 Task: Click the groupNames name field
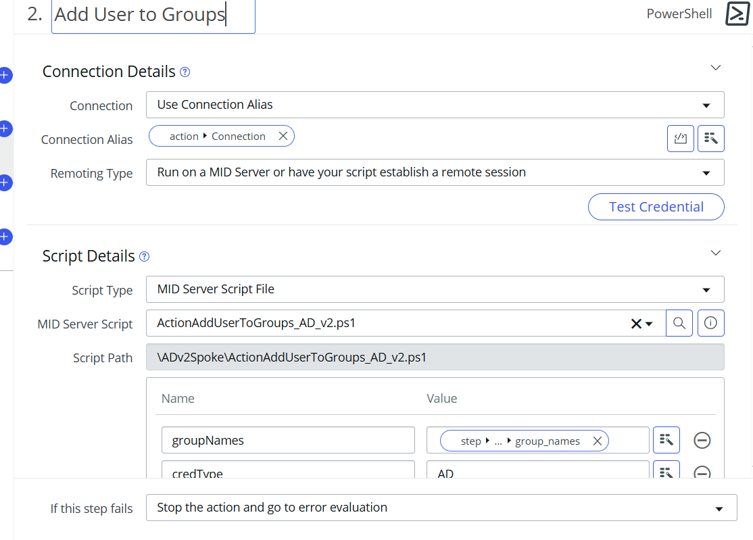click(x=288, y=440)
